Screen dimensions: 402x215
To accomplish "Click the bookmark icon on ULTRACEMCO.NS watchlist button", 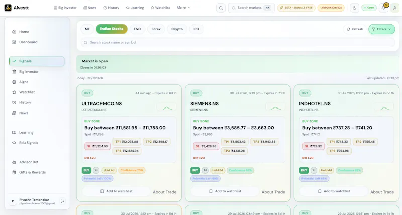I will (102, 191).
